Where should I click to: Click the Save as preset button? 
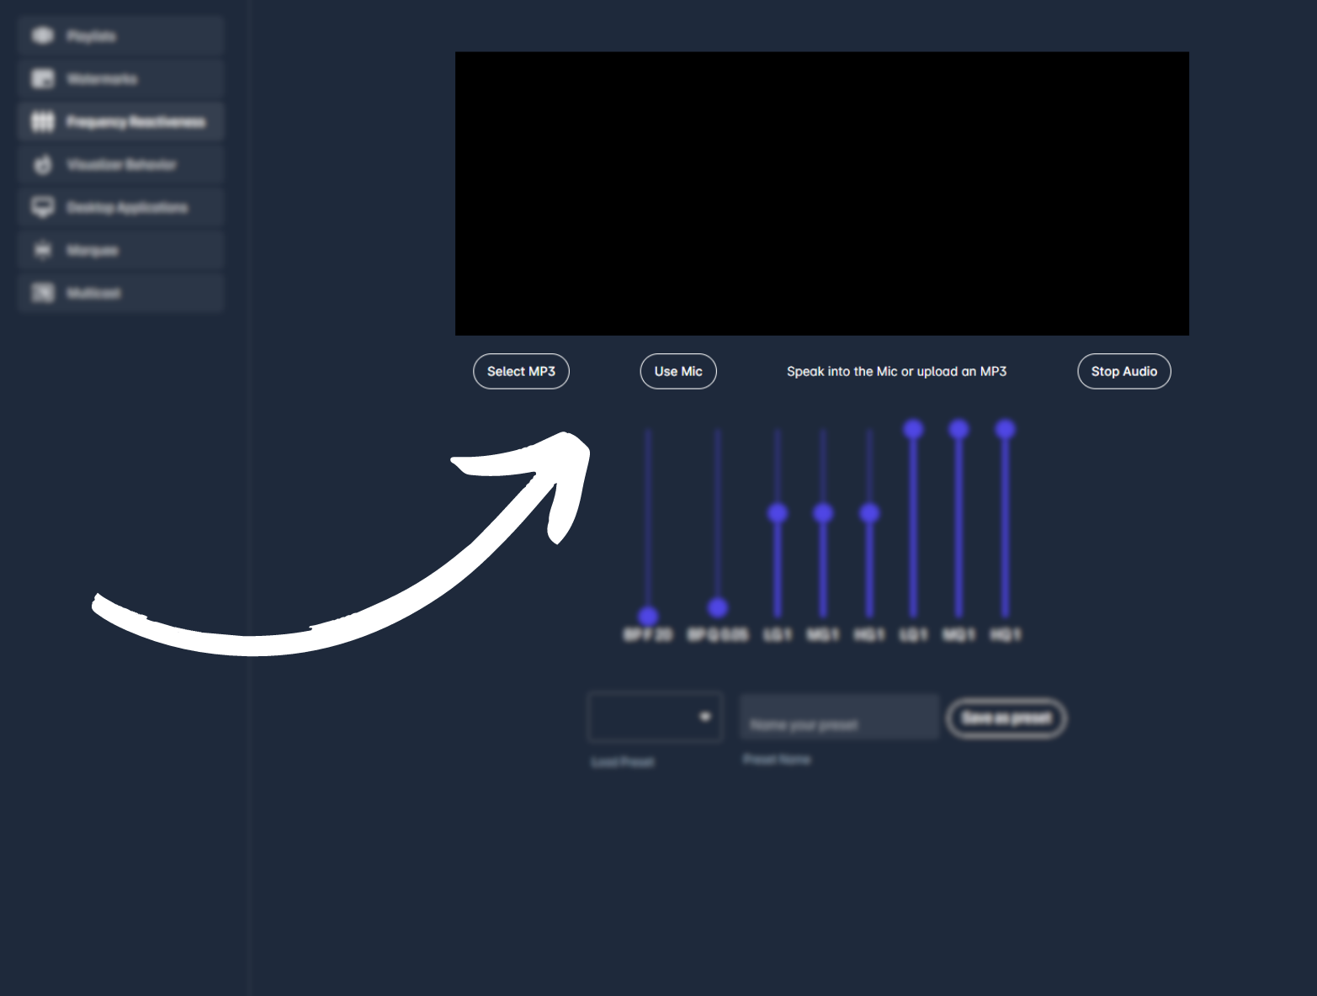tap(1006, 718)
